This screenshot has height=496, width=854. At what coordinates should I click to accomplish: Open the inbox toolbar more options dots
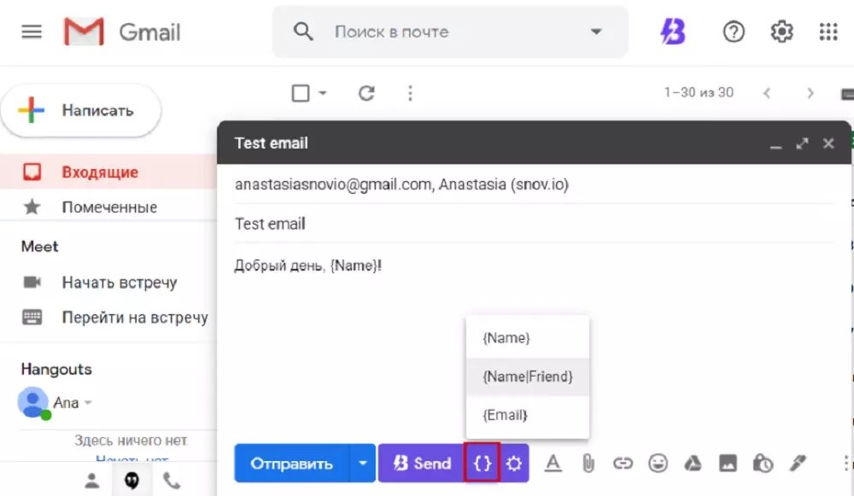(410, 93)
